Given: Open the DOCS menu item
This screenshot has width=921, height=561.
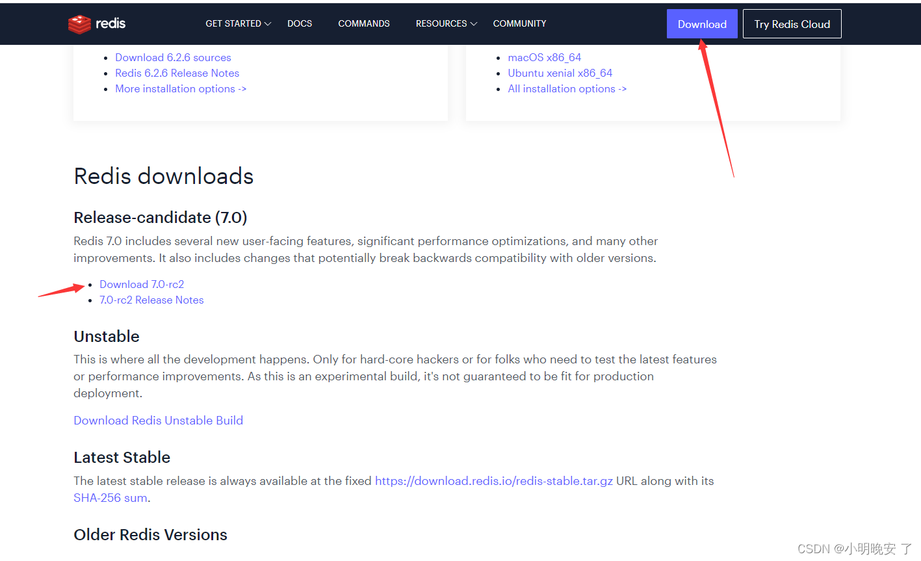Looking at the screenshot, I should pyautogui.click(x=300, y=23).
